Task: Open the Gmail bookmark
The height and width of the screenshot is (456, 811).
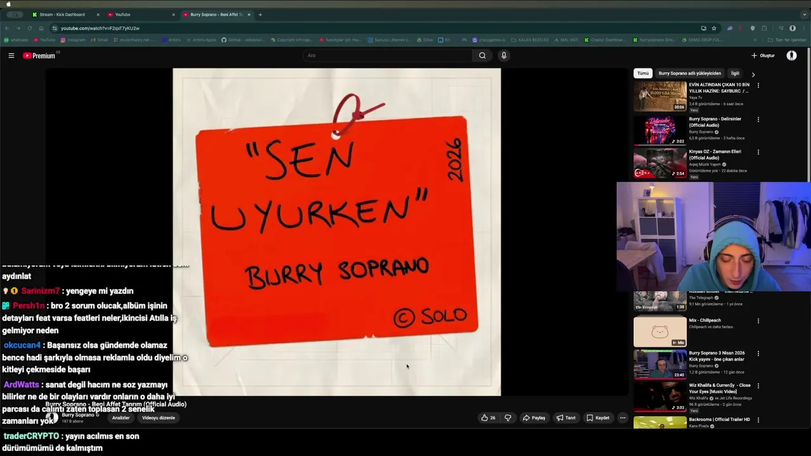Action: [99, 40]
